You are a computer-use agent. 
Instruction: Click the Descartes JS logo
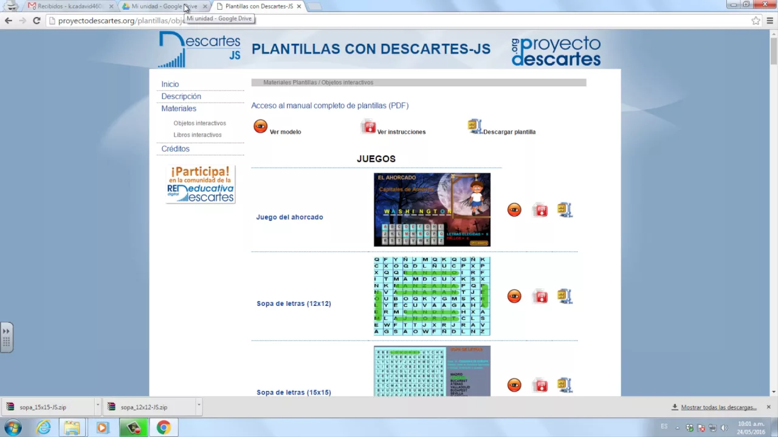coord(199,50)
